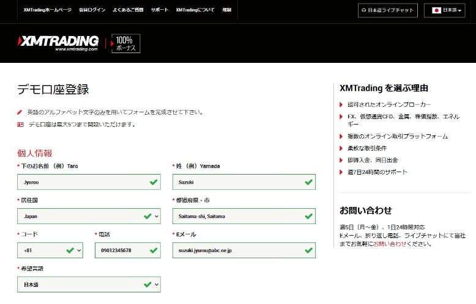Click green checkmark in Suzuki field

click(x=309, y=183)
